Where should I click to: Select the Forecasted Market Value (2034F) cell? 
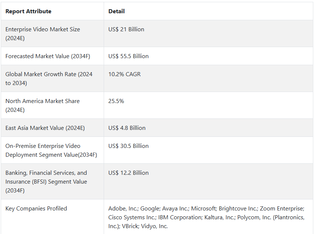click(x=48, y=56)
